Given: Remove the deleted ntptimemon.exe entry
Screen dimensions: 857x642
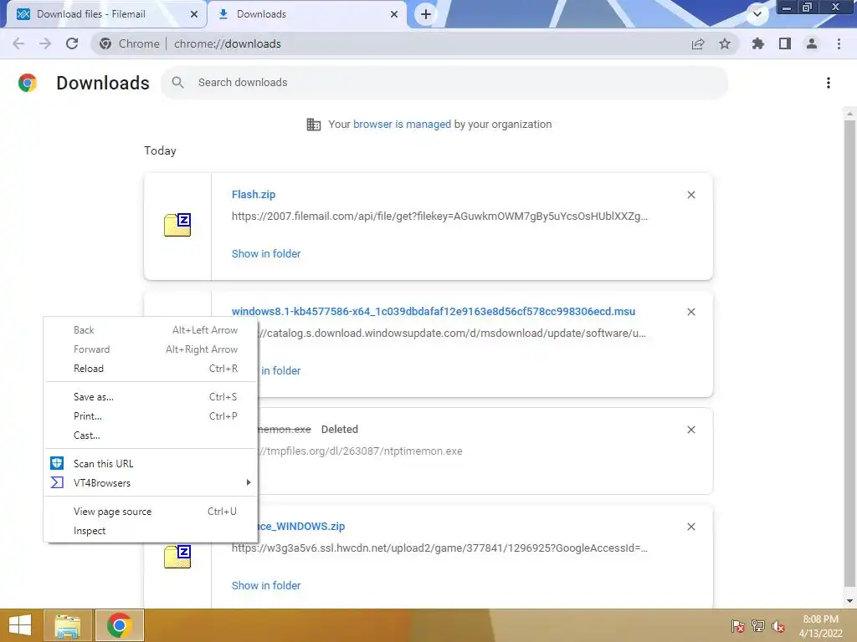Looking at the screenshot, I should click(x=691, y=430).
